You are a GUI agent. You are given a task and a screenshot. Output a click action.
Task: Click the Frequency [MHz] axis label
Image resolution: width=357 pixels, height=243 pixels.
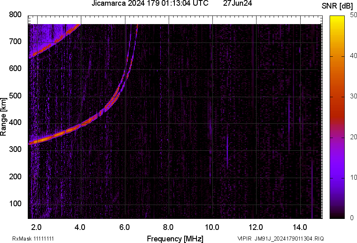(175, 239)
